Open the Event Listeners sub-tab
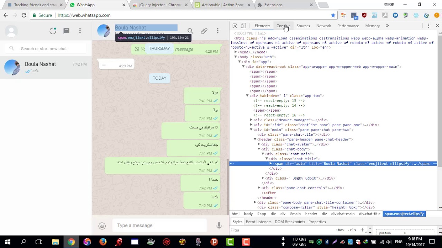The image size is (442, 248). (x=259, y=222)
